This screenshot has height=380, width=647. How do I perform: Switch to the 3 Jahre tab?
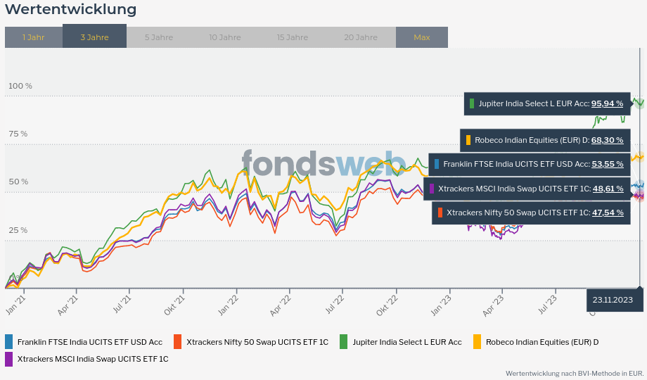point(94,37)
